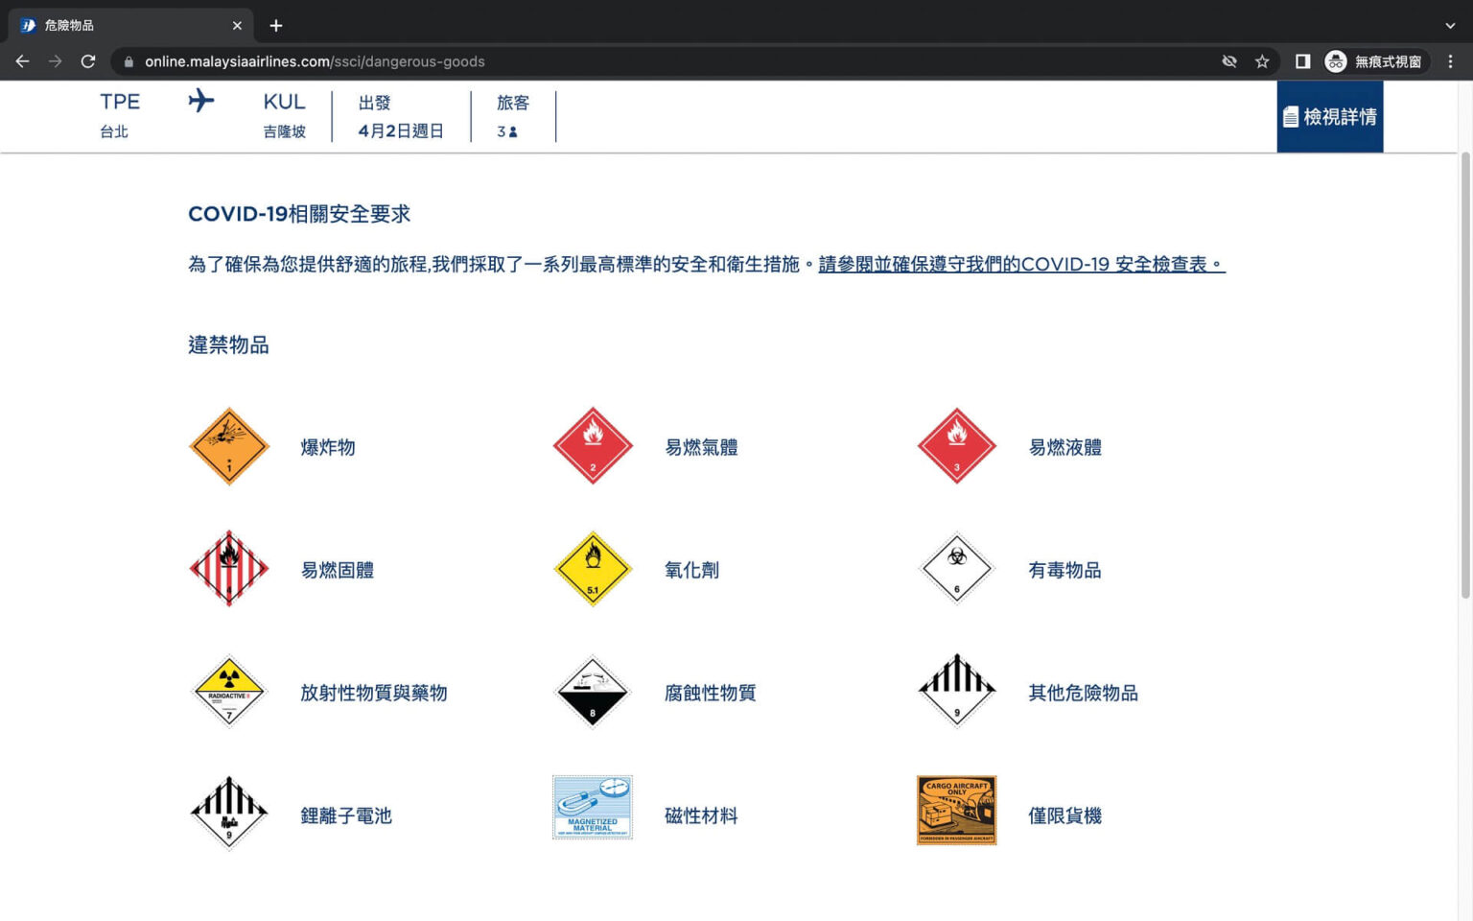The image size is (1473, 921).
Task: Select the 危險物品 browser tab
Action: coord(130,26)
